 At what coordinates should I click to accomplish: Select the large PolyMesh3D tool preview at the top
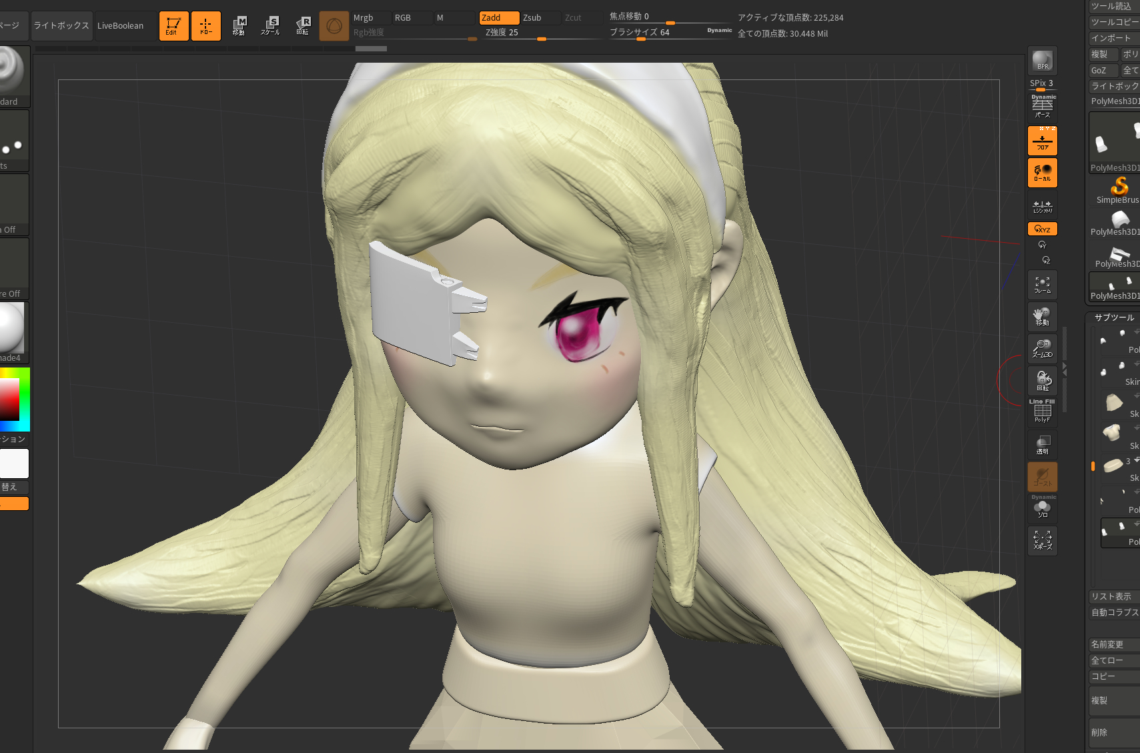[1114, 142]
